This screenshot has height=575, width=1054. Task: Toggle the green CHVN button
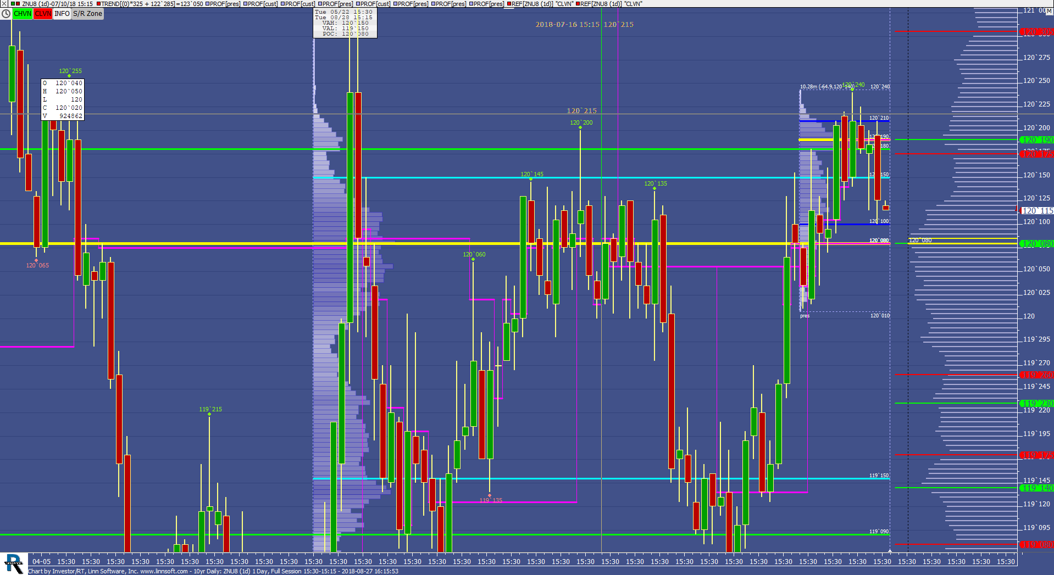click(x=23, y=14)
